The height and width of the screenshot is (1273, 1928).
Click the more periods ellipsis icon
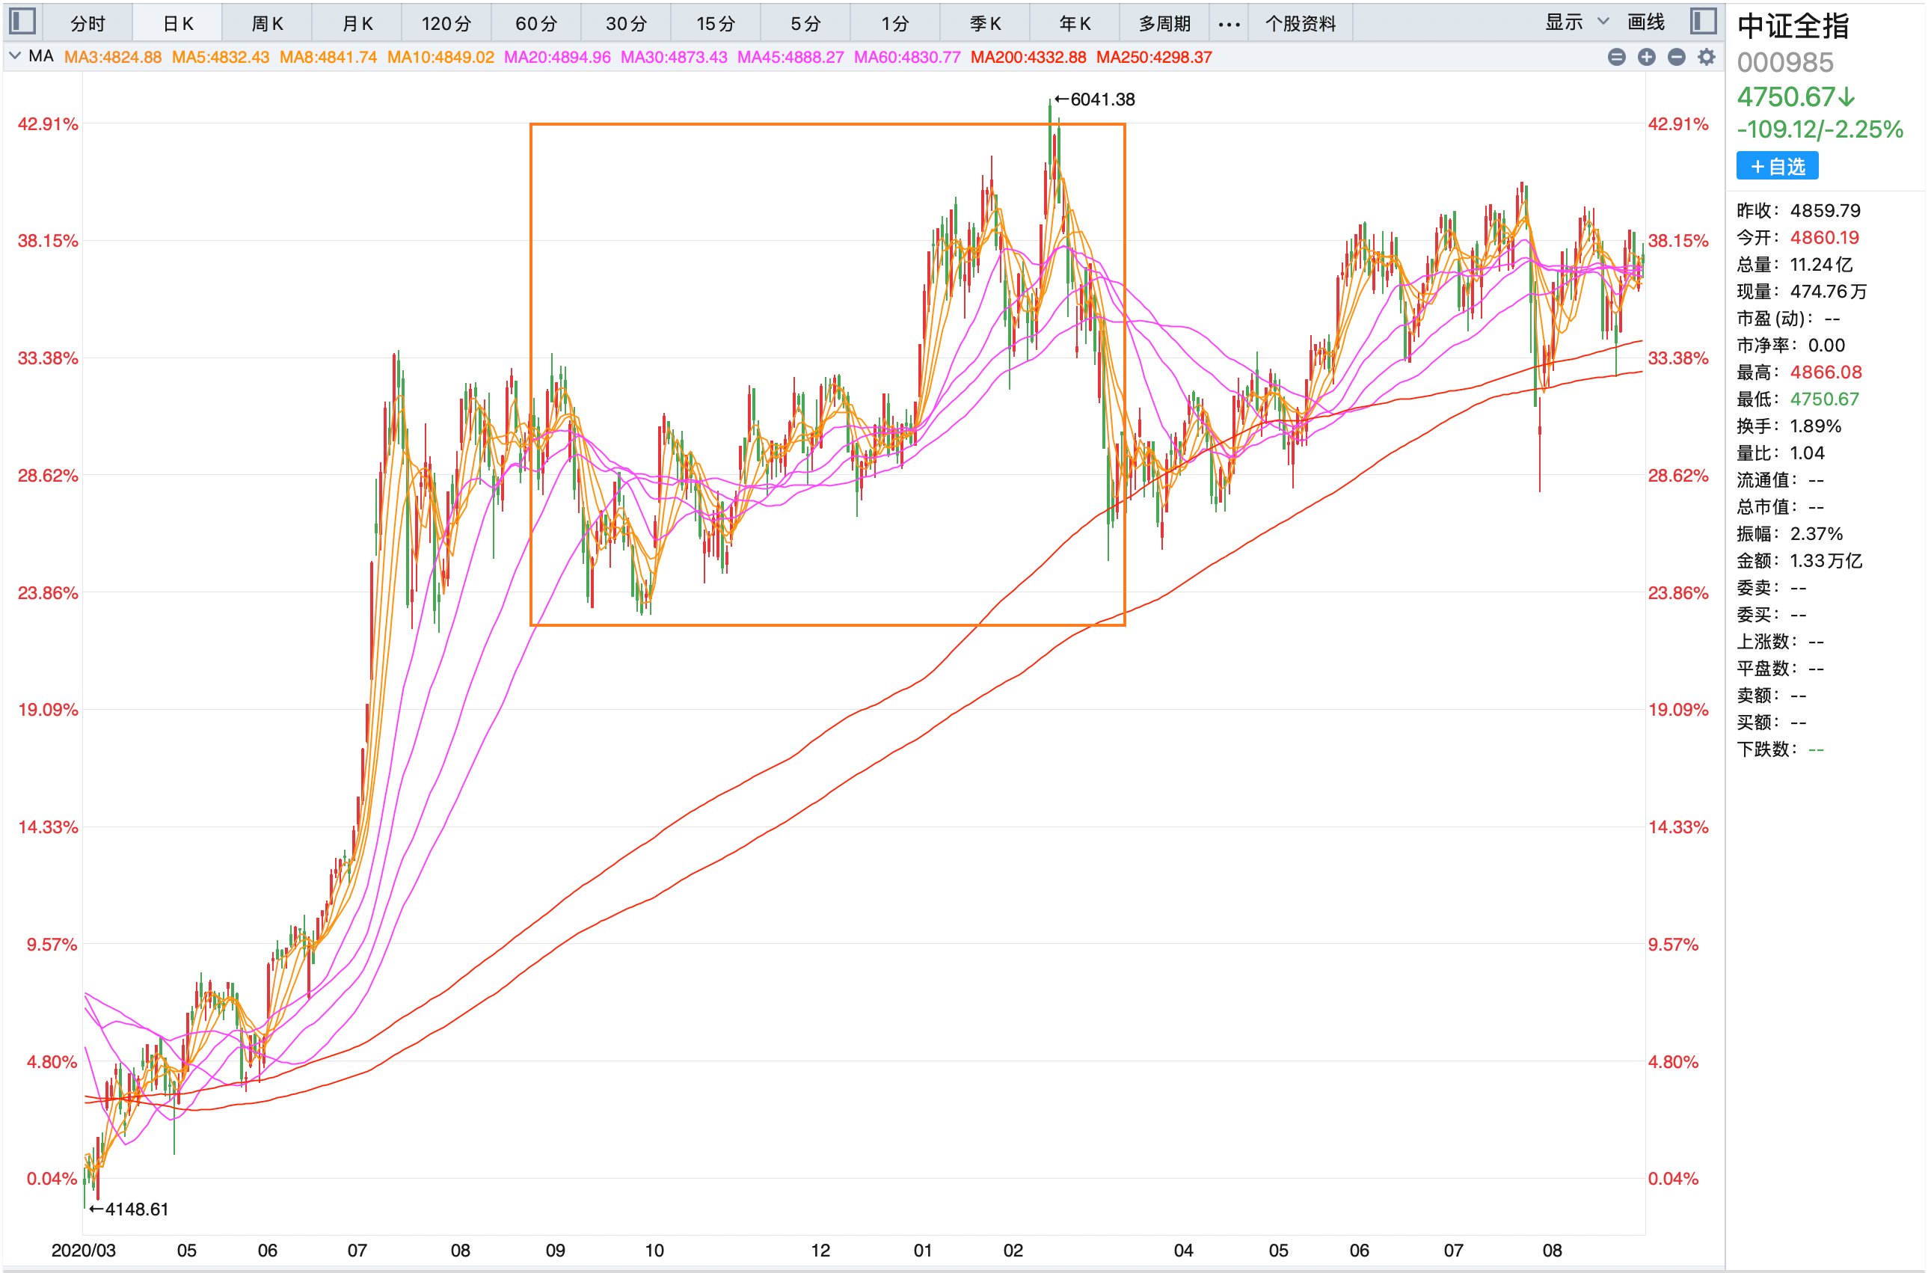1228,23
